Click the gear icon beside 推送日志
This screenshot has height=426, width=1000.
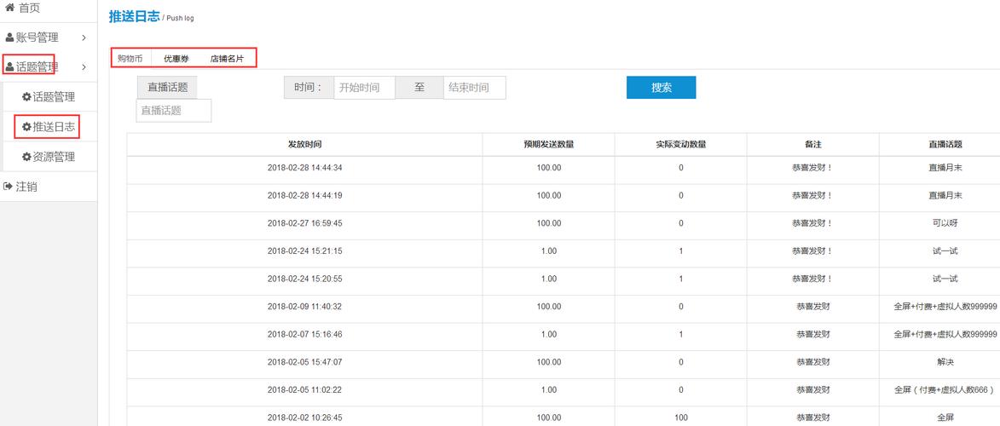click(26, 127)
